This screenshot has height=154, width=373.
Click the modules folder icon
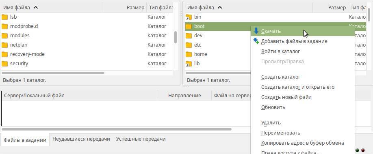pyautogui.click(x=4, y=36)
